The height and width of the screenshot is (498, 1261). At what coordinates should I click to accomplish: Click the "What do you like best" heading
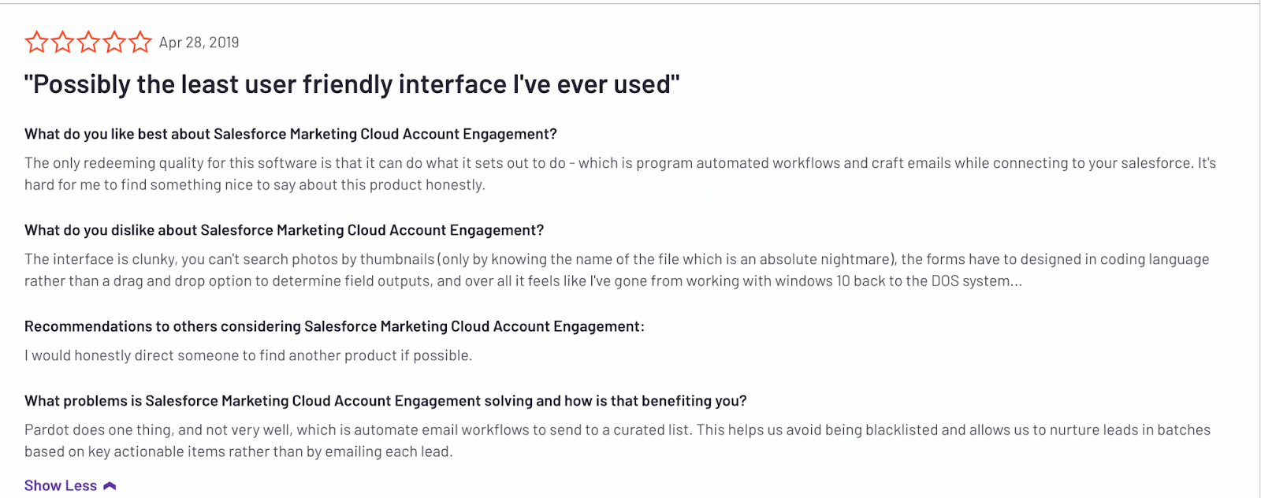click(290, 134)
